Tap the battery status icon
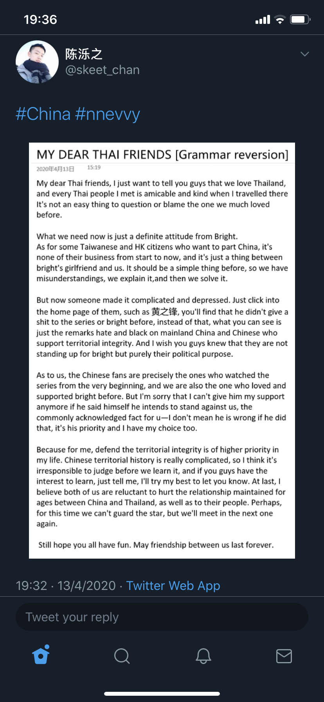Viewport: 324px width, 702px height. click(x=300, y=20)
